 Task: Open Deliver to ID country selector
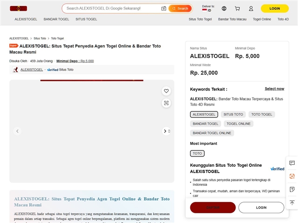[208, 8]
